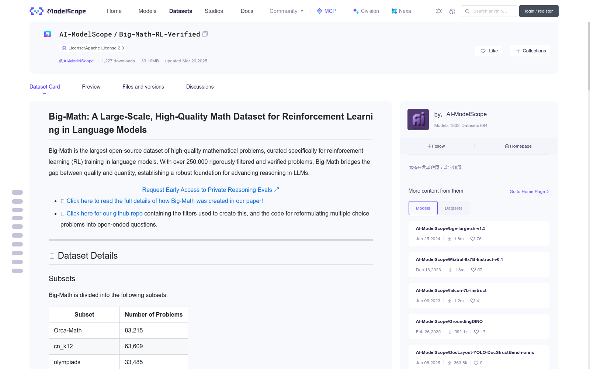Click the Nexa logo icon
Image resolution: width=590 pixels, height=369 pixels.
[394, 11]
